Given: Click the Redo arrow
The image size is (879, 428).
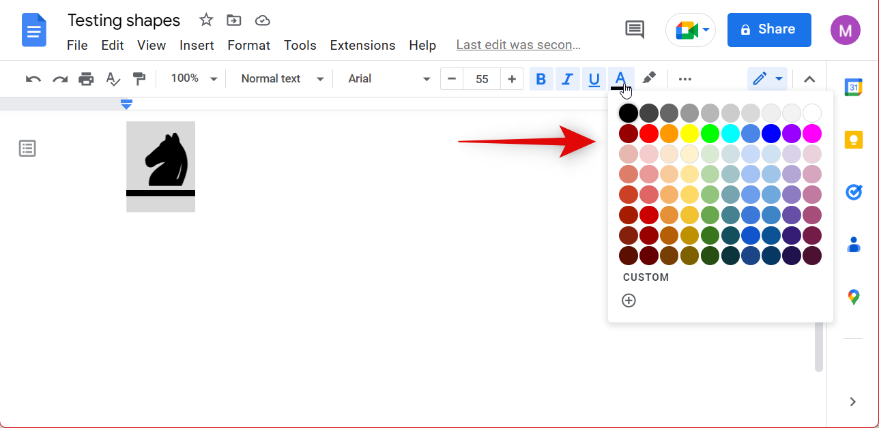Looking at the screenshot, I should pyautogui.click(x=60, y=79).
